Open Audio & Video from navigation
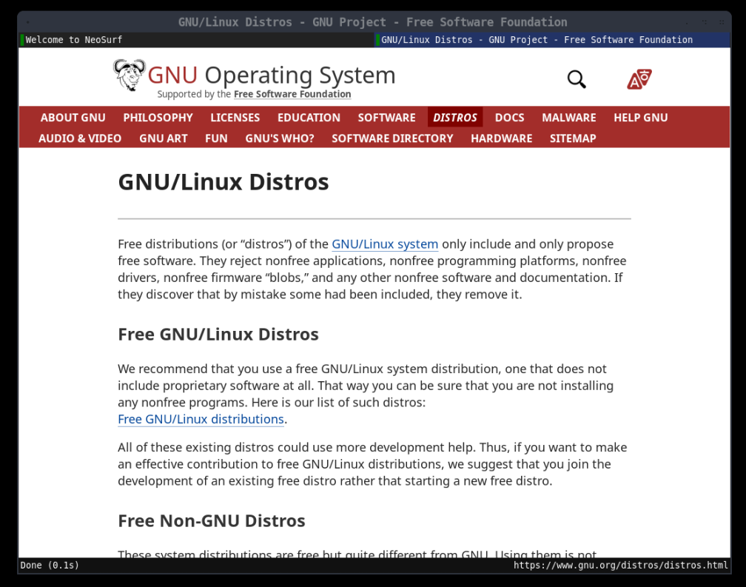The image size is (746, 587). [80, 138]
